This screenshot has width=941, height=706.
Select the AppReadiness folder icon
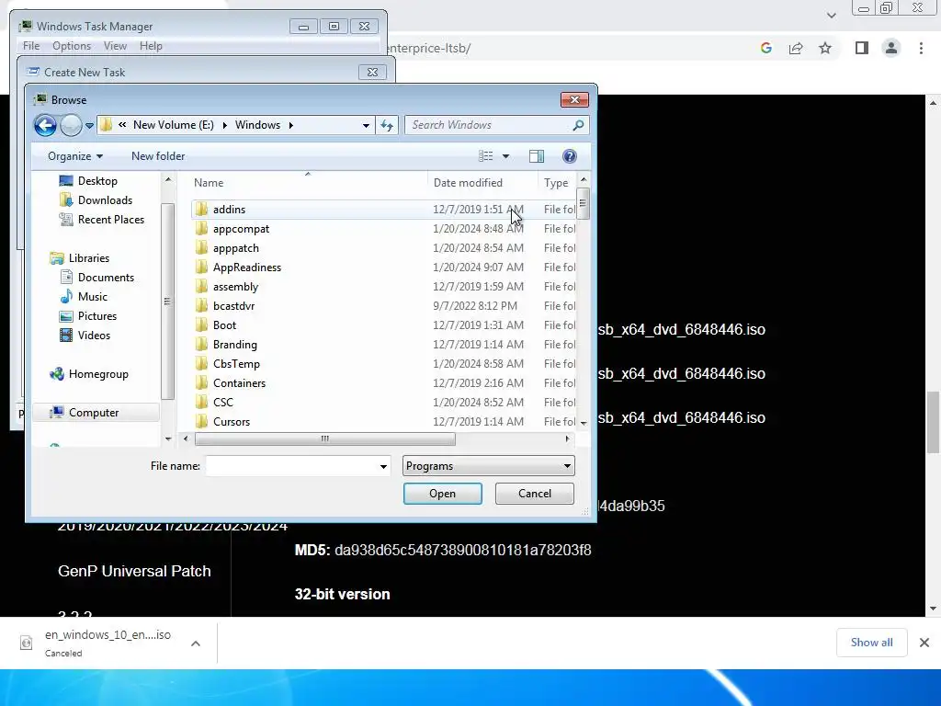point(201,268)
